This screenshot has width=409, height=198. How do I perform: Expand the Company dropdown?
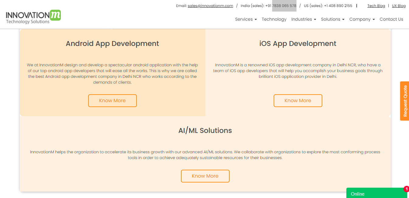coord(362,19)
